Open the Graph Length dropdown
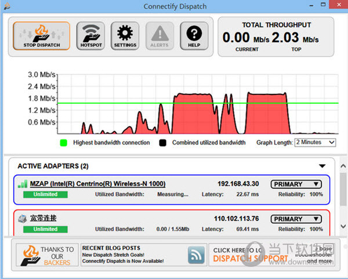The image size is (348, 279). [315, 142]
